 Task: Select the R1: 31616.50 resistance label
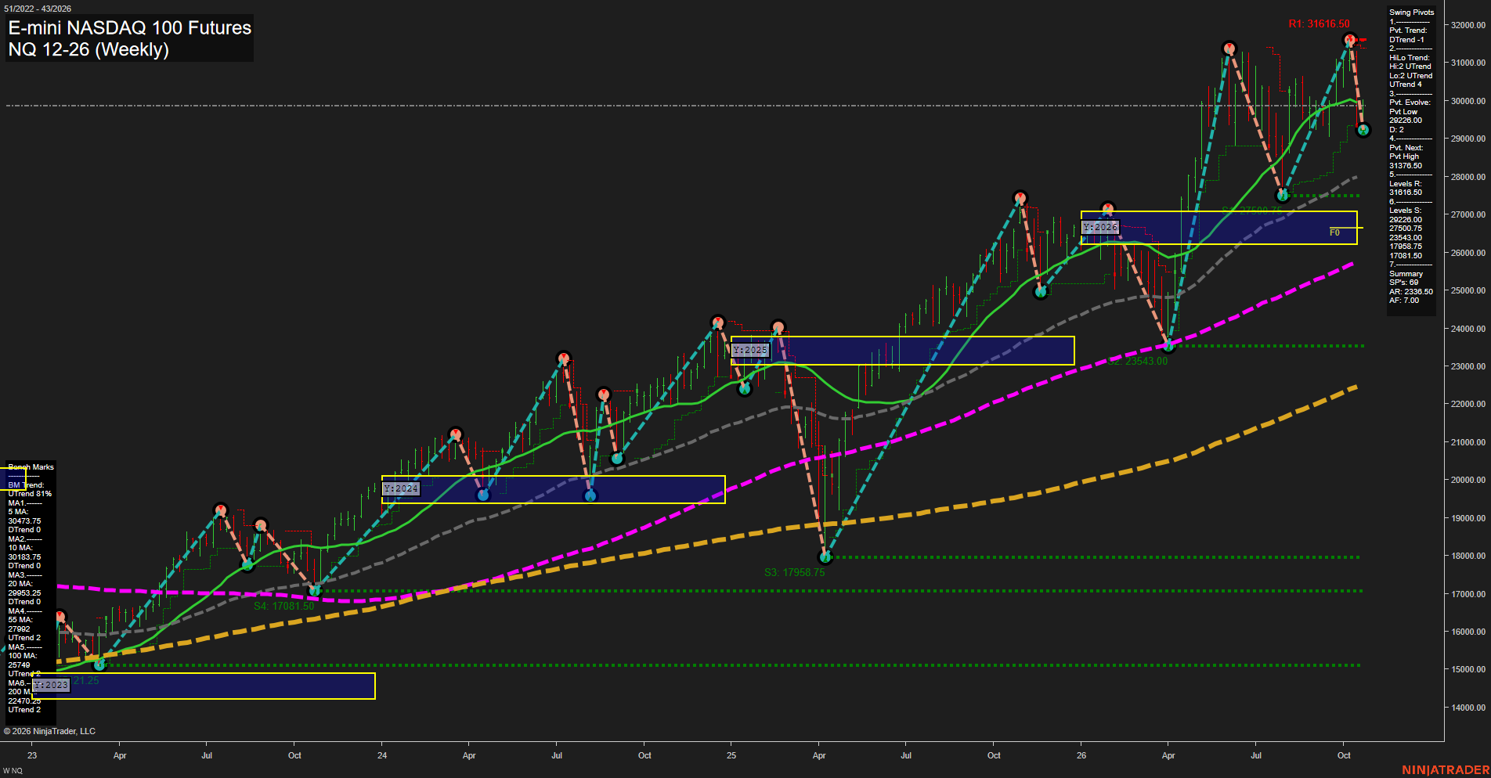1320,24
